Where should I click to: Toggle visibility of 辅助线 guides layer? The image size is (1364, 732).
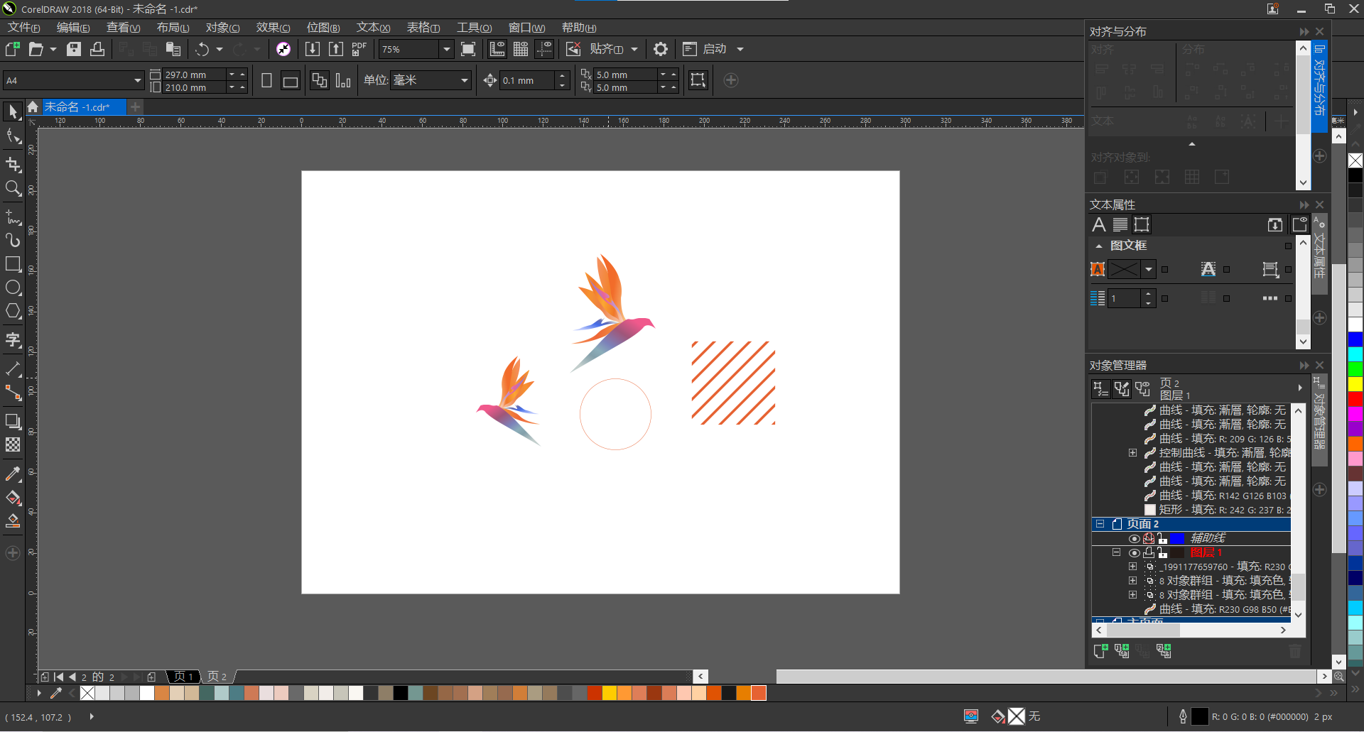tap(1134, 539)
